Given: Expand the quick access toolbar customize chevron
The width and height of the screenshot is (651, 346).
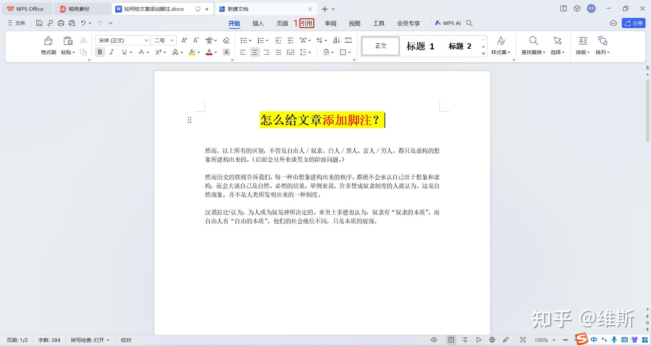Looking at the screenshot, I should pos(111,23).
